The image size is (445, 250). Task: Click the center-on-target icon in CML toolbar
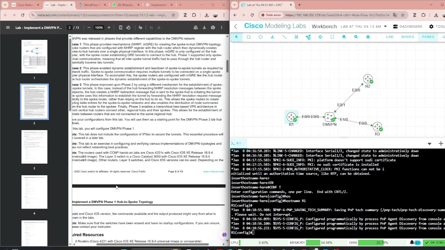(320, 37)
